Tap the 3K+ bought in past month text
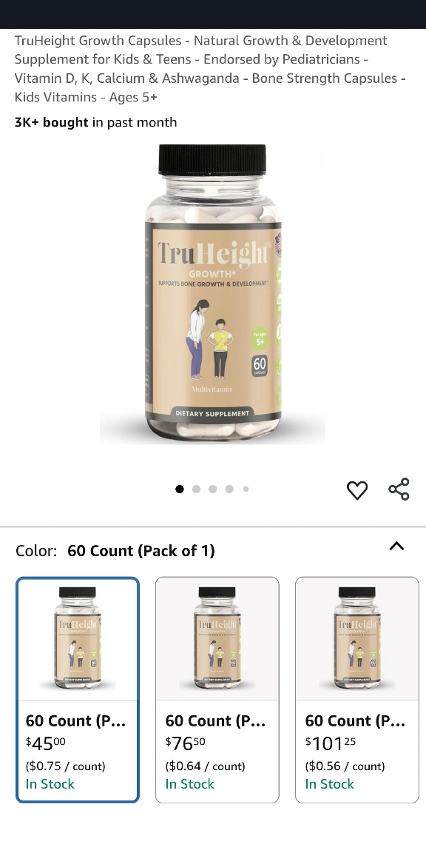Screen dimensions: 426x853 [95, 122]
